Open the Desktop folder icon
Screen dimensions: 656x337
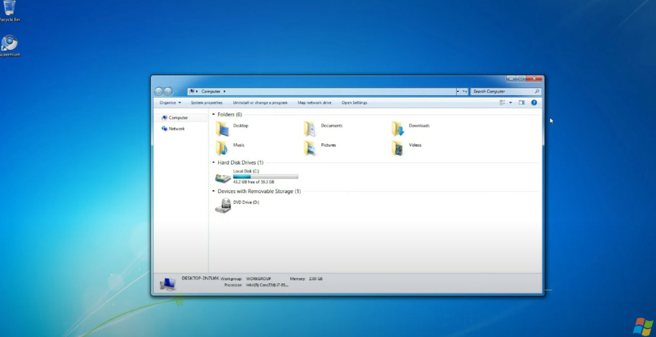tap(223, 129)
